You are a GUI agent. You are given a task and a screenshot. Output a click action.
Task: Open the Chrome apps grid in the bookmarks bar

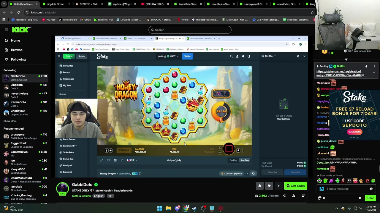(x=4, y=20)
